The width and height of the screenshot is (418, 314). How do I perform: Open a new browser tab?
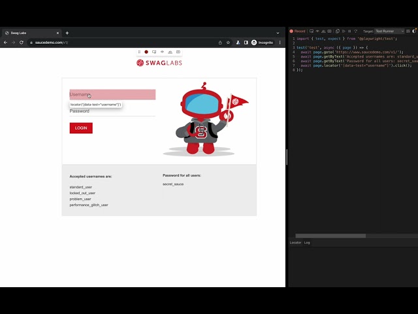click(x=67, y=33)
